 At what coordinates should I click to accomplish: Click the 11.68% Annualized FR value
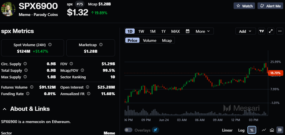tap(108, 94)
